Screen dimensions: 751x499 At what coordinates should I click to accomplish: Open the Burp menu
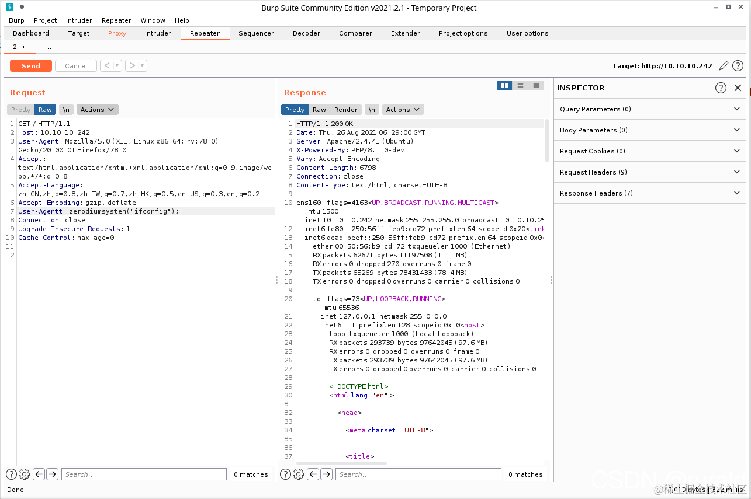coord(16,20)
